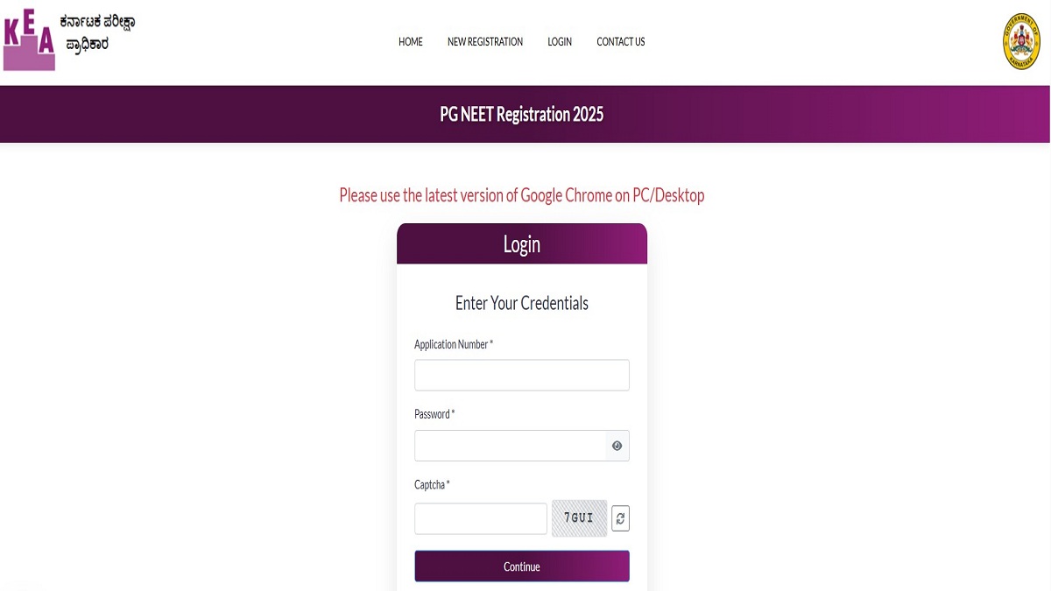The width and height of the screenshot is (1051, 591).
Task: Click the 7GUI captcha image
Action: [579, 518]
